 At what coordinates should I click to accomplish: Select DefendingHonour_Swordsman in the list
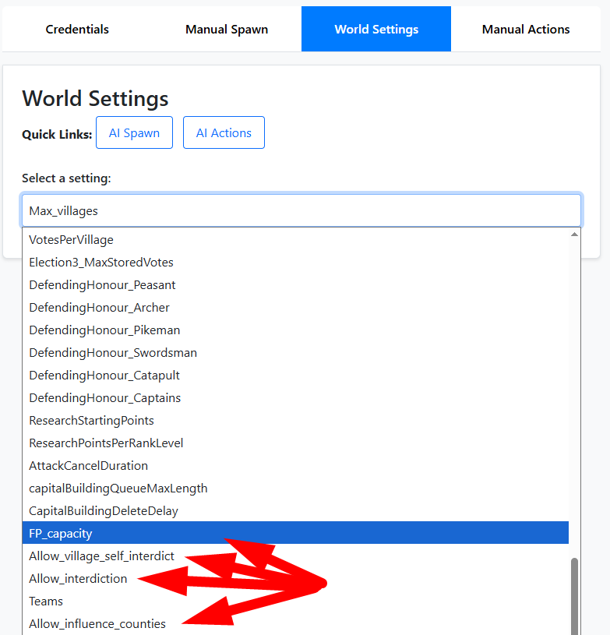pyautogui.click(x=113, y=353)
